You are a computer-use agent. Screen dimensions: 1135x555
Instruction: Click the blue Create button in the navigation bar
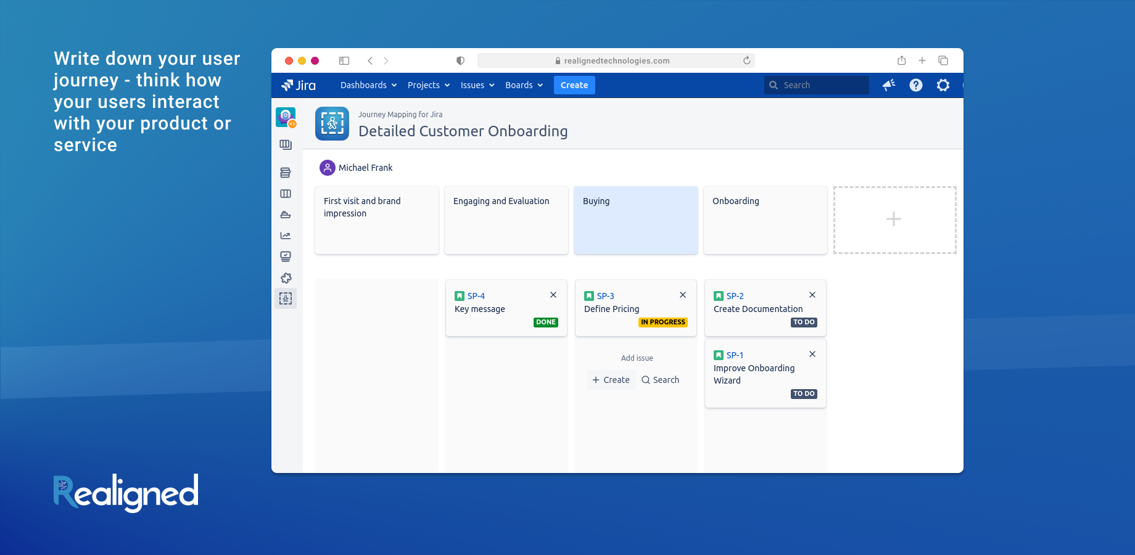(574, 85)
